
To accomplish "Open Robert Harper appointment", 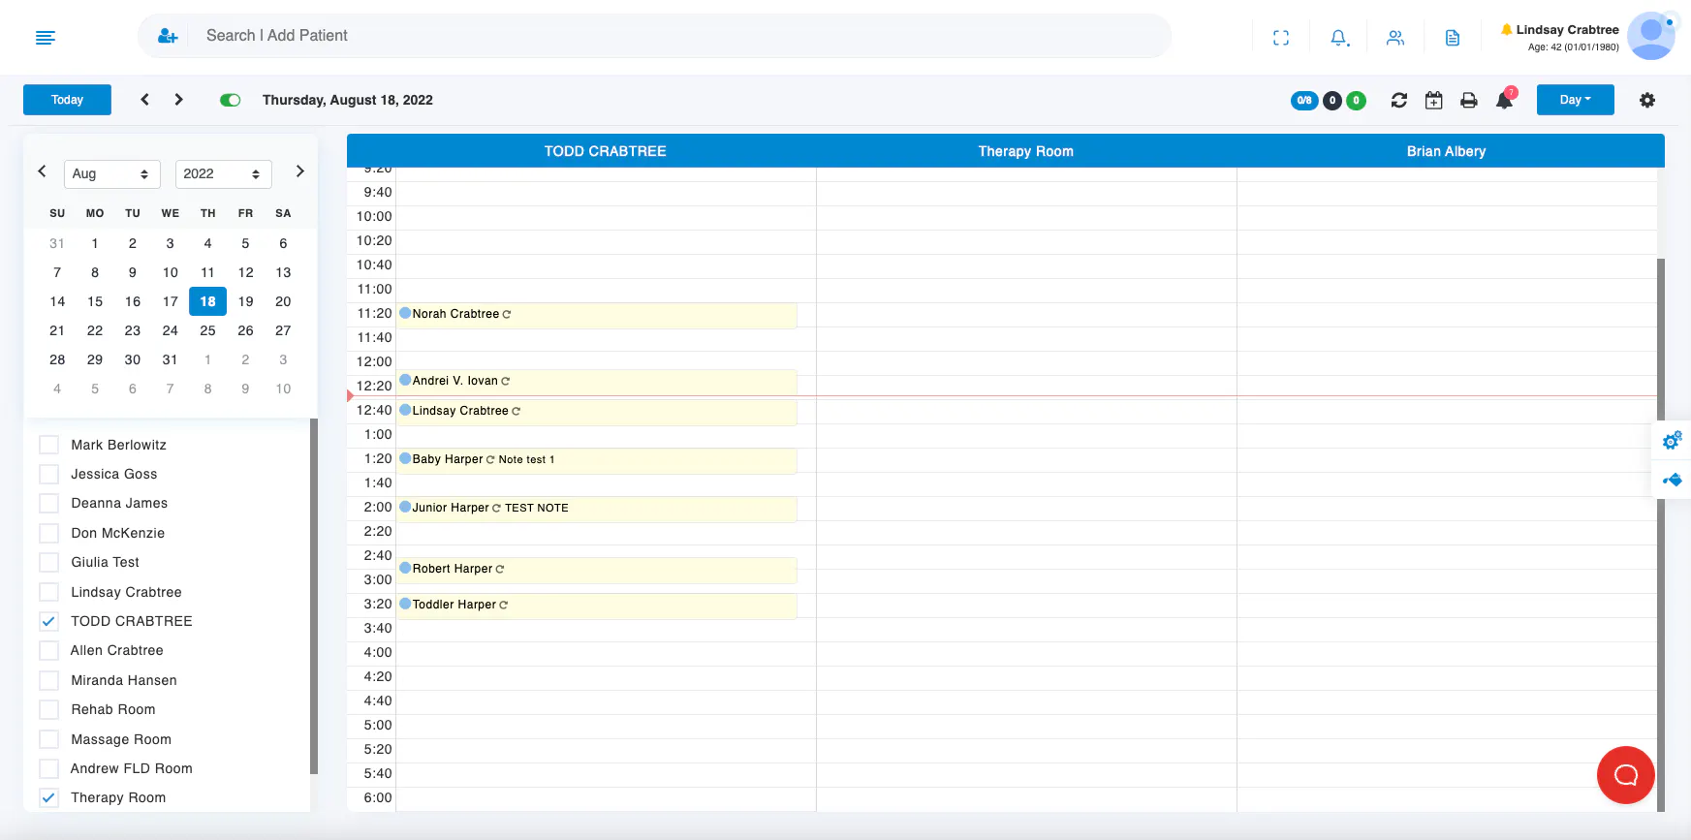I will pyautogui.click(x=597, y=571).
